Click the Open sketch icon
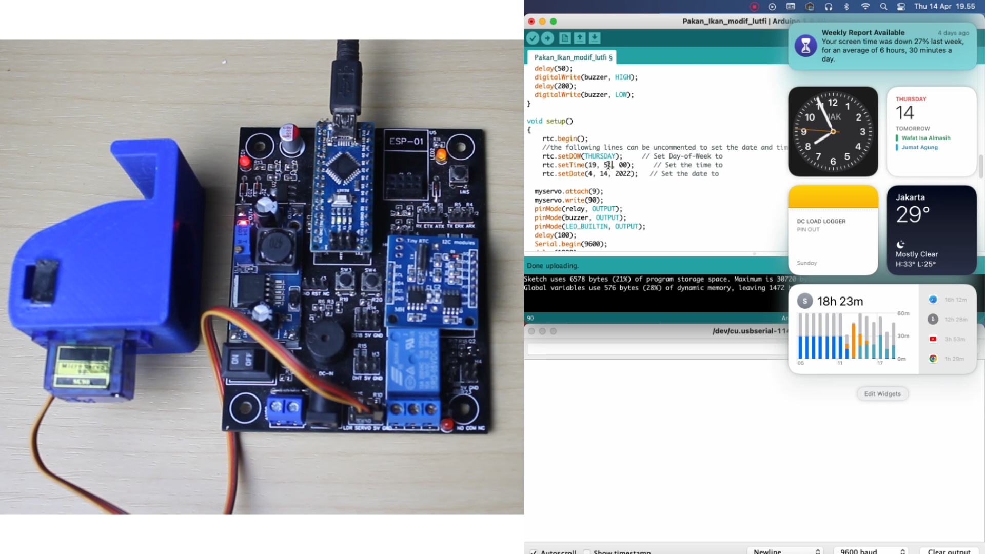This screenshot has height=554, width=985. pyautogui.click(x=580, y=38)
